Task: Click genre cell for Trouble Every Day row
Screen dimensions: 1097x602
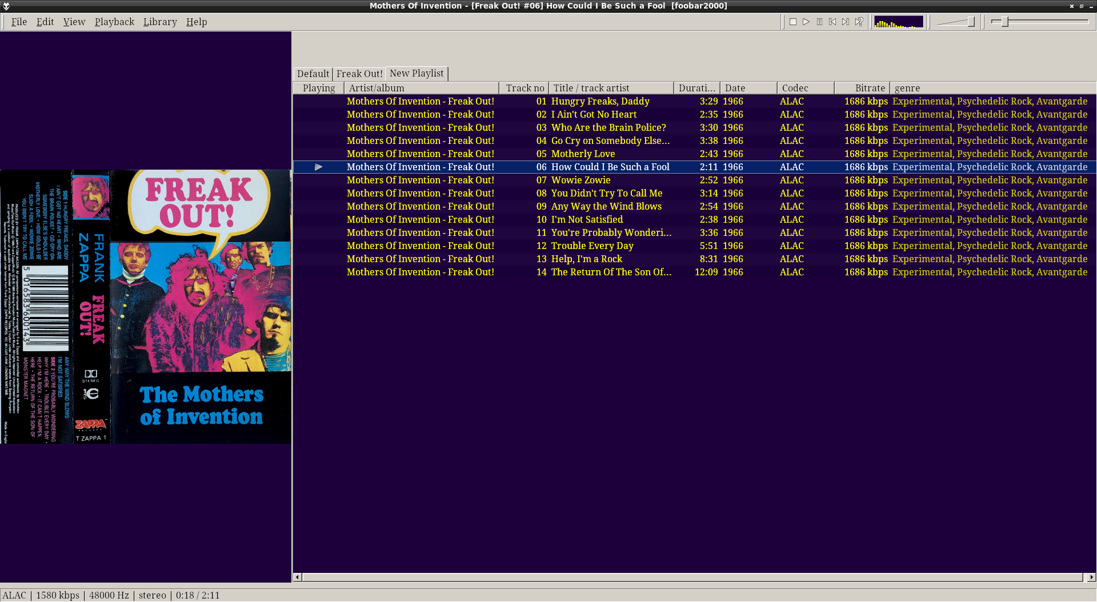Action: (x=990, y=246)
